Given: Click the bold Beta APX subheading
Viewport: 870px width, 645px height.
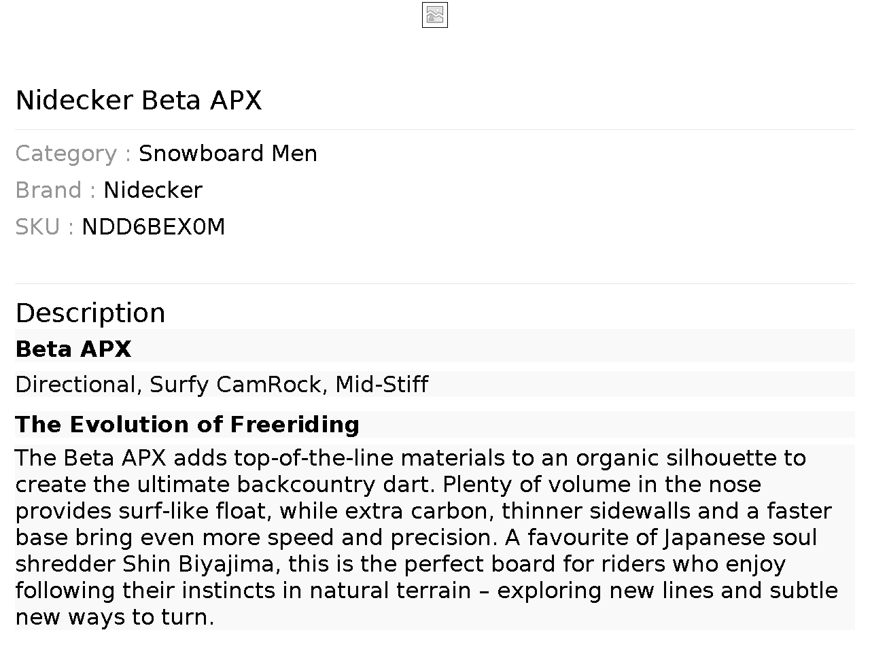Looking at the screenshot, I should click(x=73, y=349).
